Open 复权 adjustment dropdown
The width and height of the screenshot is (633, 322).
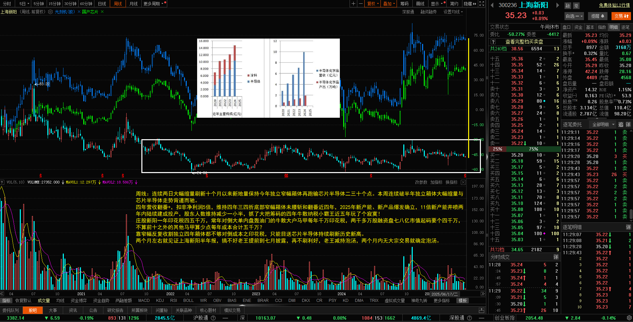click(x=373, y=4)
